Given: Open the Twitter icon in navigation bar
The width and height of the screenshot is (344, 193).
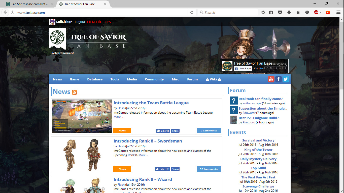Looking at the screenshot, I should click(286, 79).
